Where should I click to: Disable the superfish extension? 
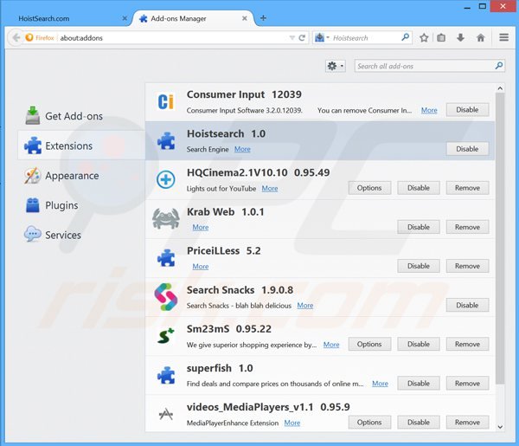click(419, 384)
